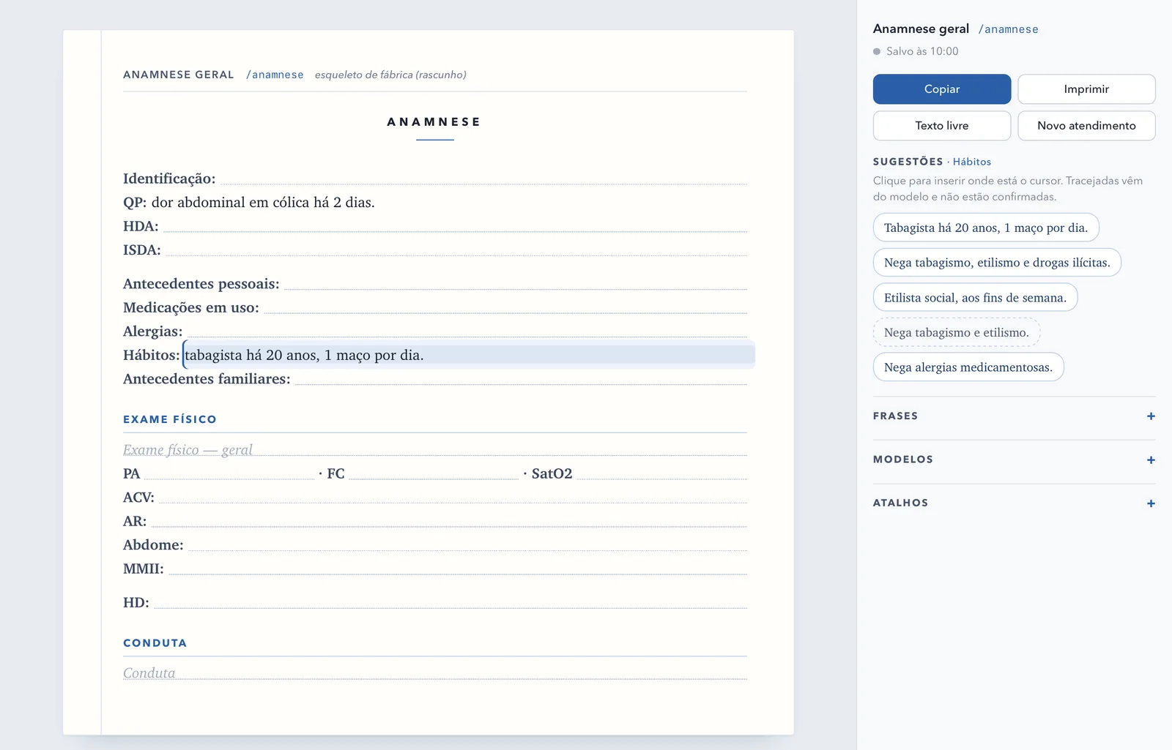The image size is (1172, 750).
Task: Click the CONDUTA section heading
Action: point(155,643)
